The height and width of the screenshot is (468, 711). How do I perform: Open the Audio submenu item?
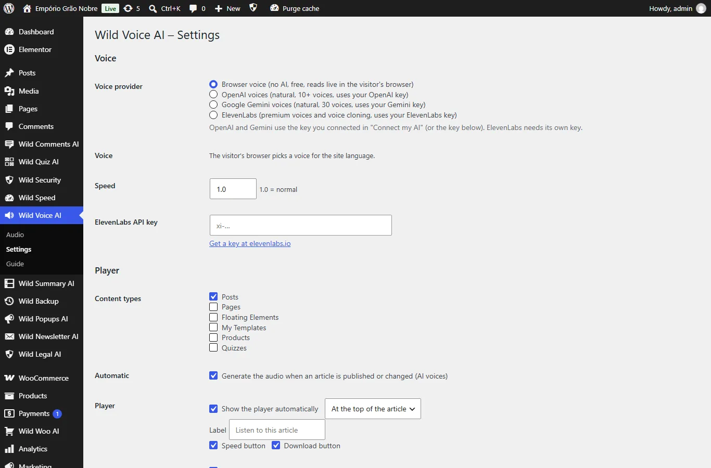pyautogui.click(x=15, y=235)
